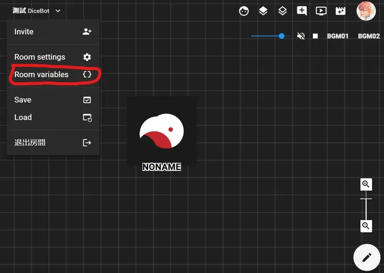Stop BGM playback with square button

coord(315,36)
